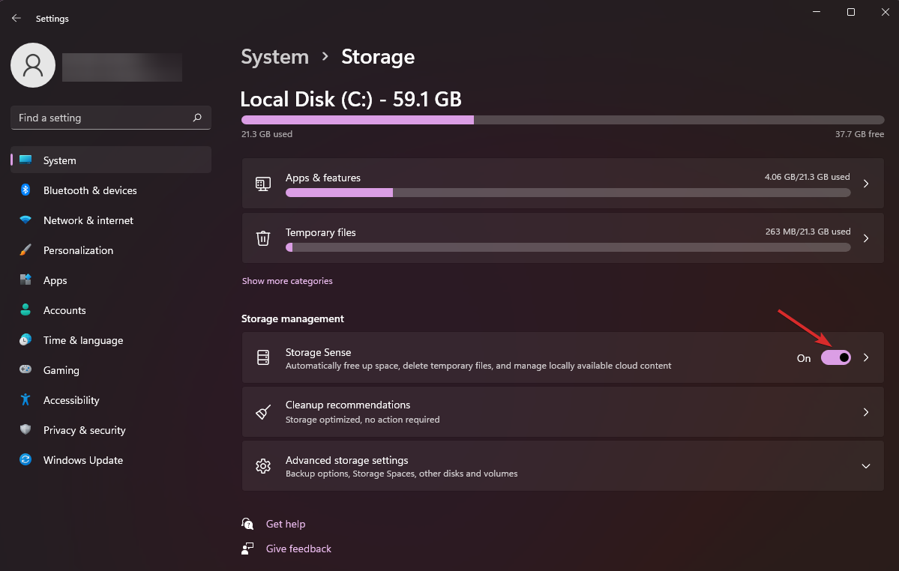Open Storage Sense settings chevron
Screen dimensions: 899x571
(x=866, y=357)
